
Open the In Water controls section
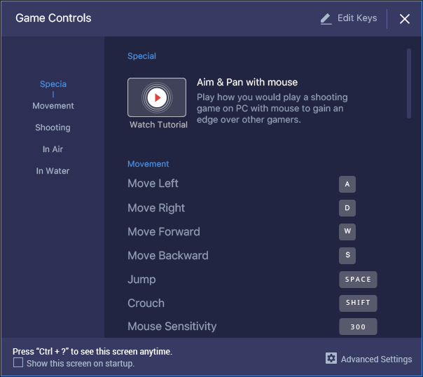tap(53, 171)
